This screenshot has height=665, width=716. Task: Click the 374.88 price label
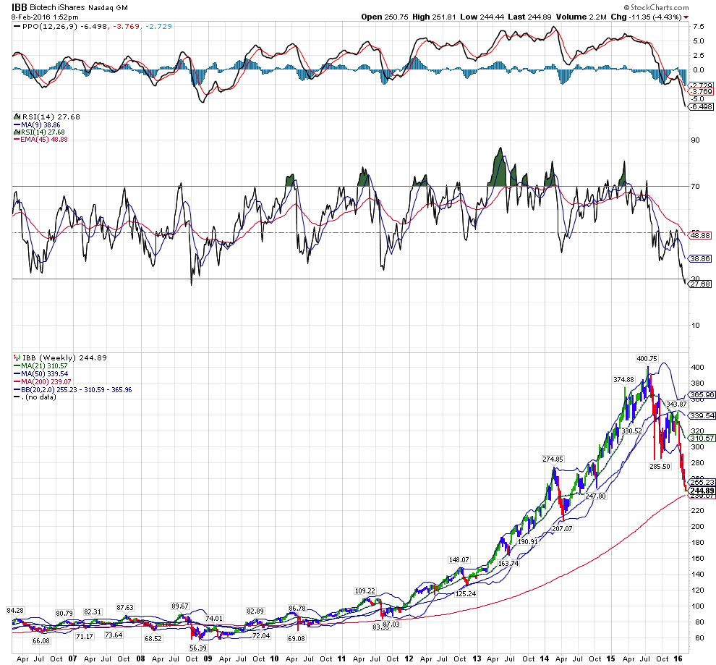coord(623,380)
